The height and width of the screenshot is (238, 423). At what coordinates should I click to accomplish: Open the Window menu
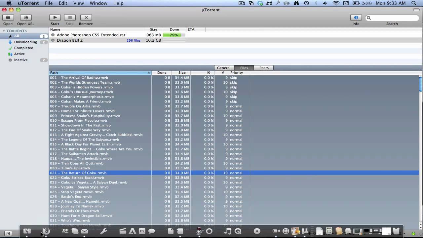point(98,3)
